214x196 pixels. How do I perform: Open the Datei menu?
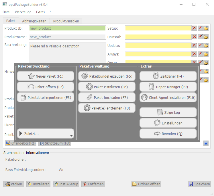pyautogui.click(x=6, y=12)
